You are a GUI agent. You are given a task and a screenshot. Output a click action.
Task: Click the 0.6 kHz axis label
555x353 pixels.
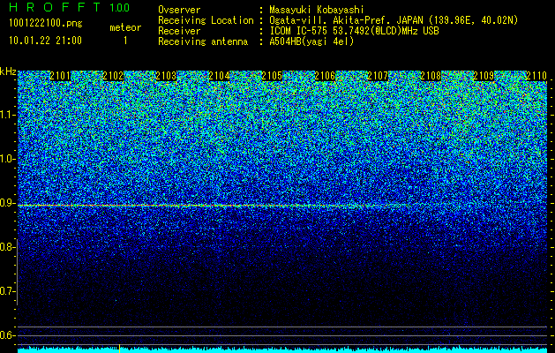coord(7,335)
